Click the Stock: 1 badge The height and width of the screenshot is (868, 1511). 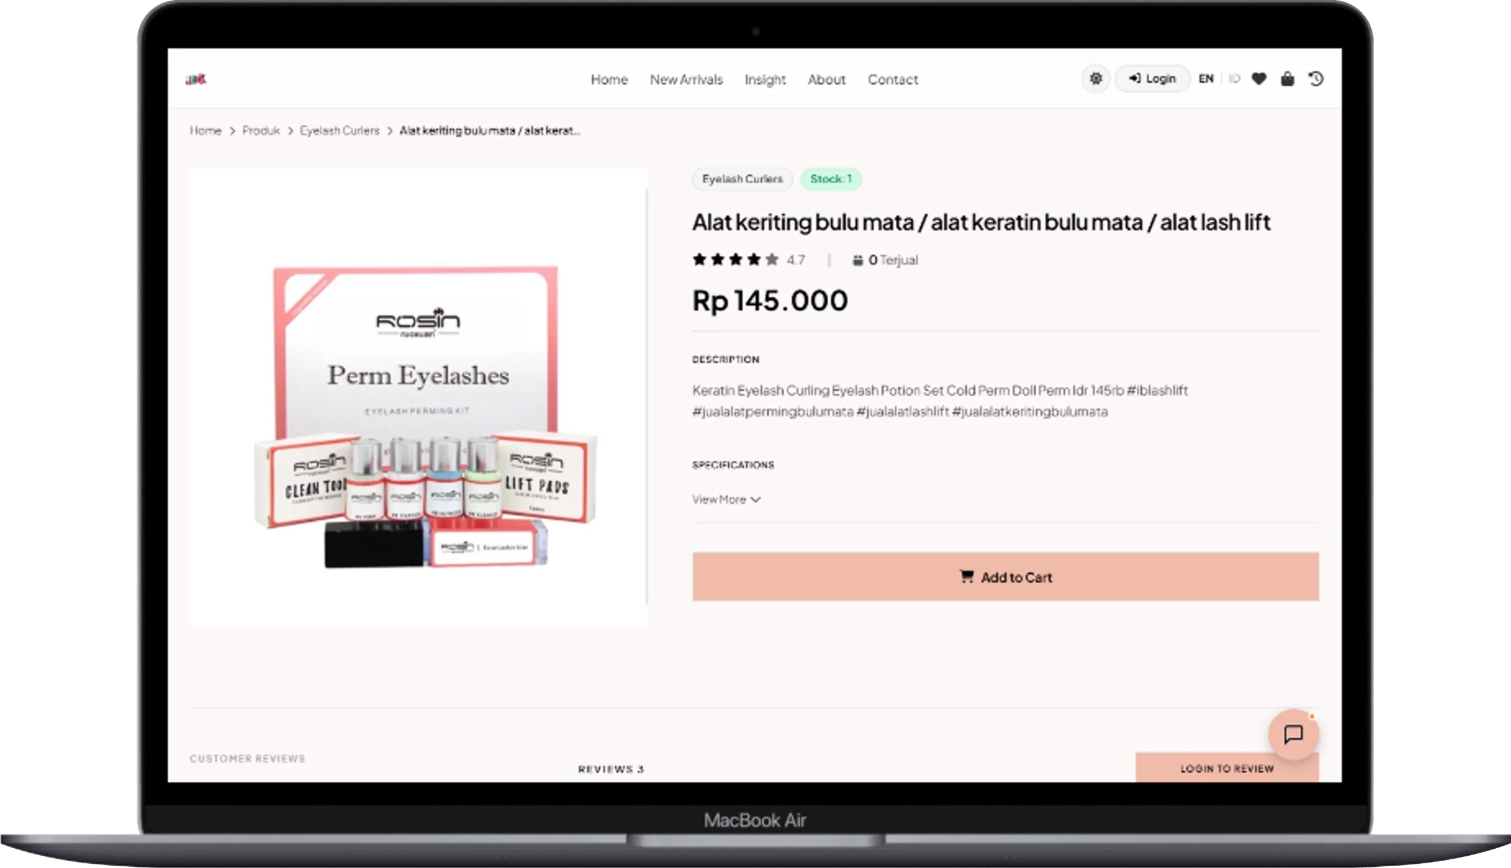[831, 179]
